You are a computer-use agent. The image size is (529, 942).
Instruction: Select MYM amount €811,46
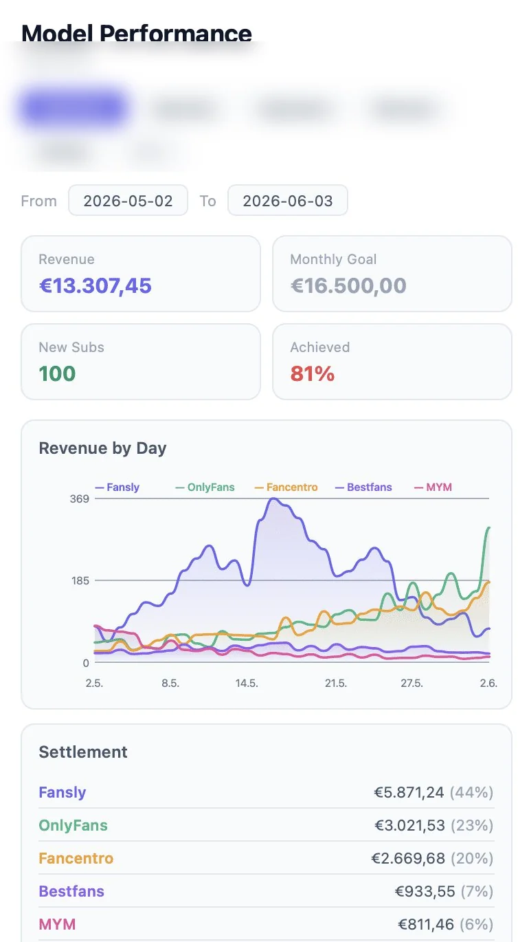click(x=426, y=925)
